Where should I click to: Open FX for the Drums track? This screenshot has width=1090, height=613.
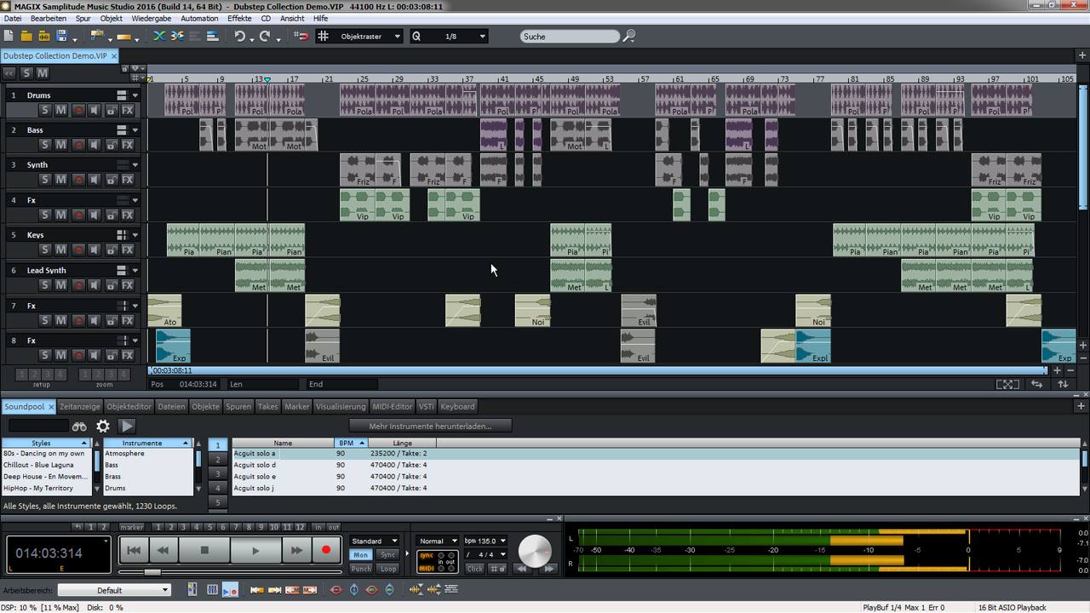tap(127, 110)
